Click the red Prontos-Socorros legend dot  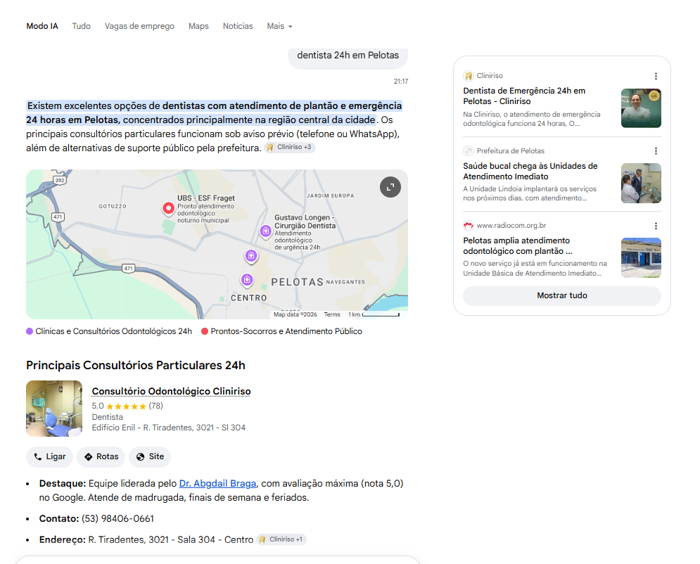point(205,331)
